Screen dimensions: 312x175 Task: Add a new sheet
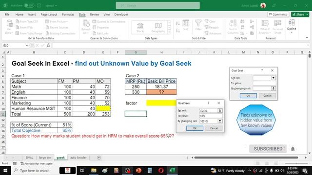[x=99, y=157]
